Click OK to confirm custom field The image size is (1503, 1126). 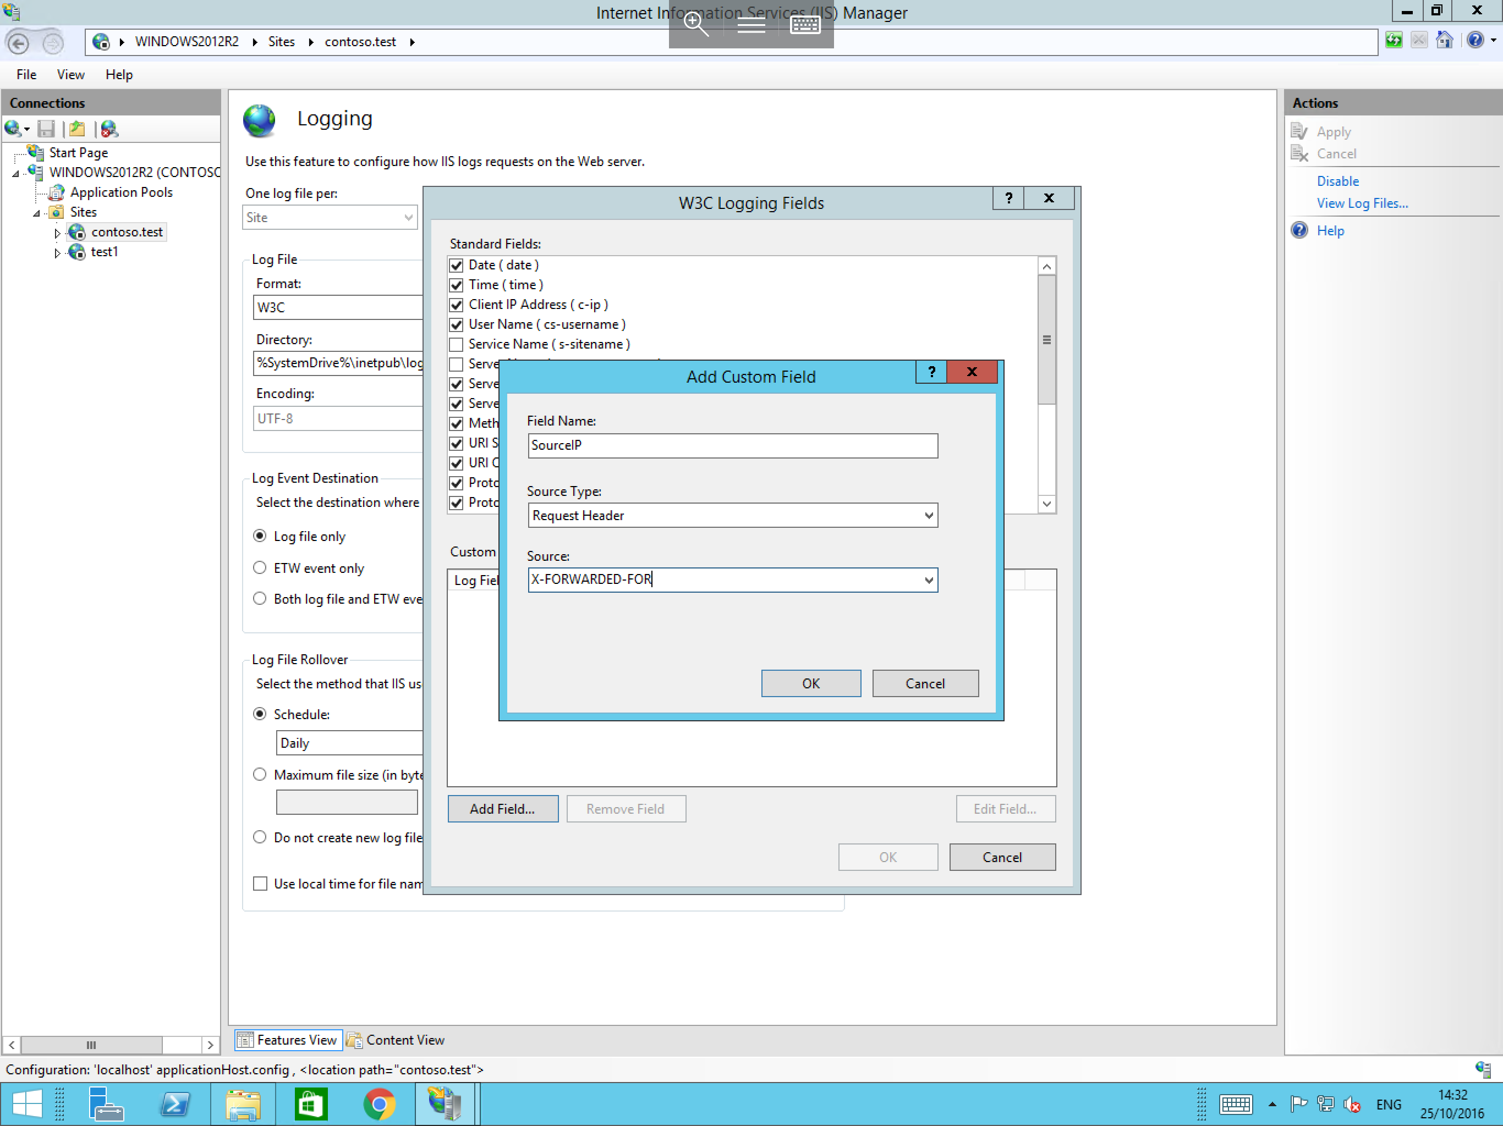click(x=811, y=683)
